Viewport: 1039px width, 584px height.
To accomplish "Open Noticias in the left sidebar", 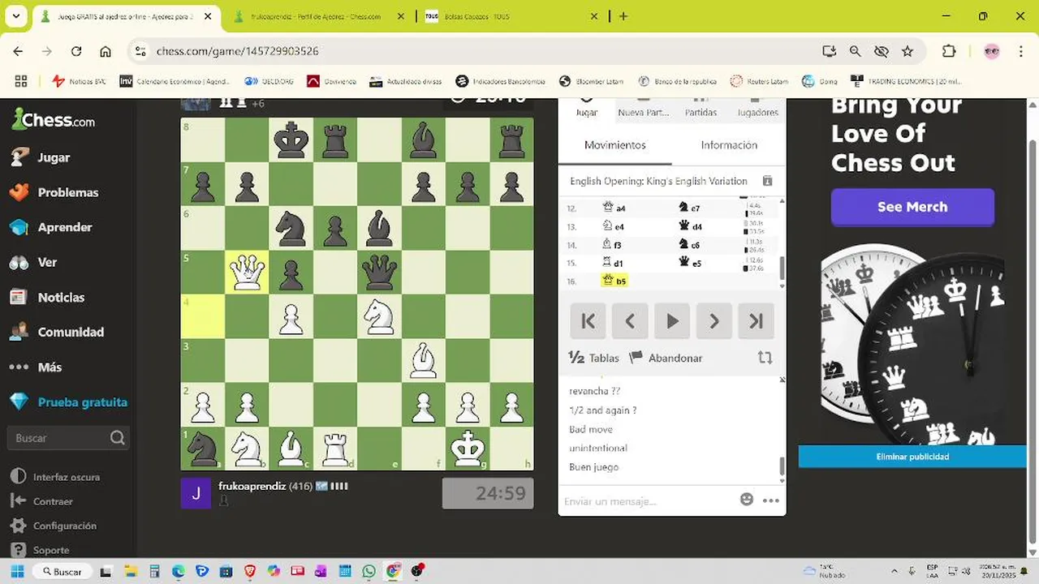I will [x=61, y=297].
